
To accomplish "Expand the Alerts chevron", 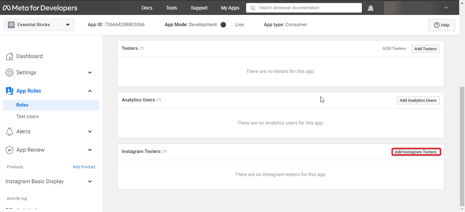I will [90, 132].
